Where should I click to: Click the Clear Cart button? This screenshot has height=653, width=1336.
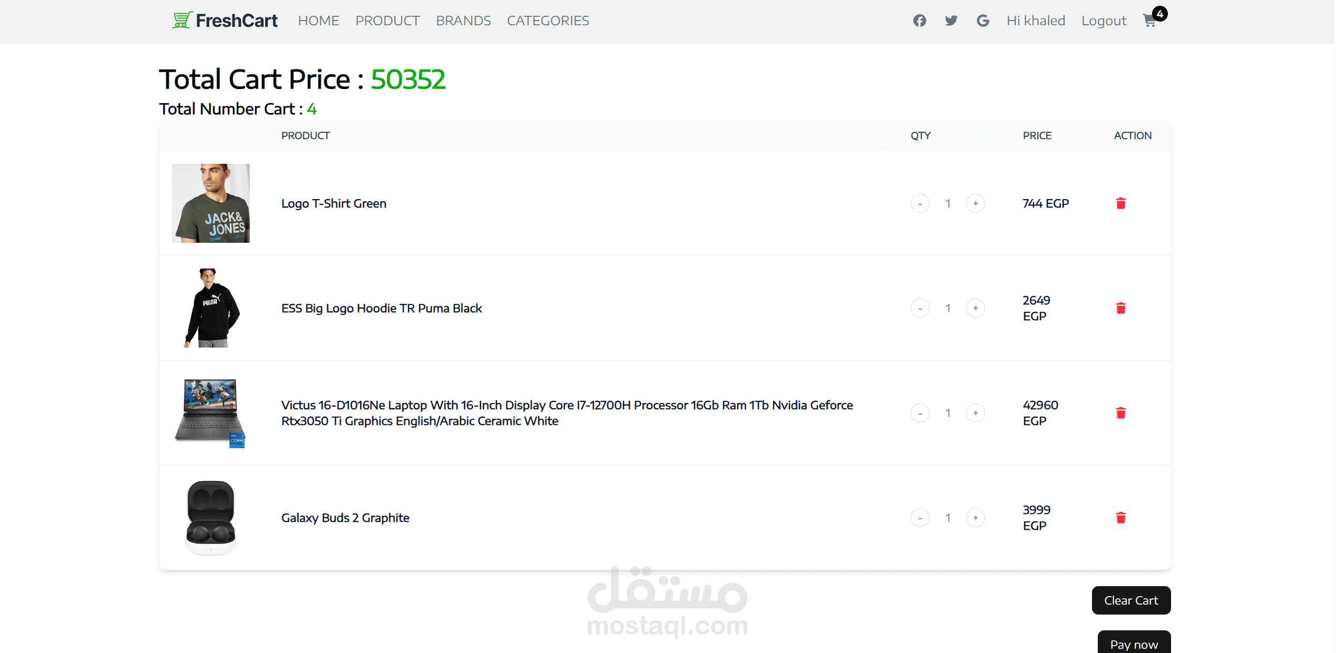tap(1132, 600)
